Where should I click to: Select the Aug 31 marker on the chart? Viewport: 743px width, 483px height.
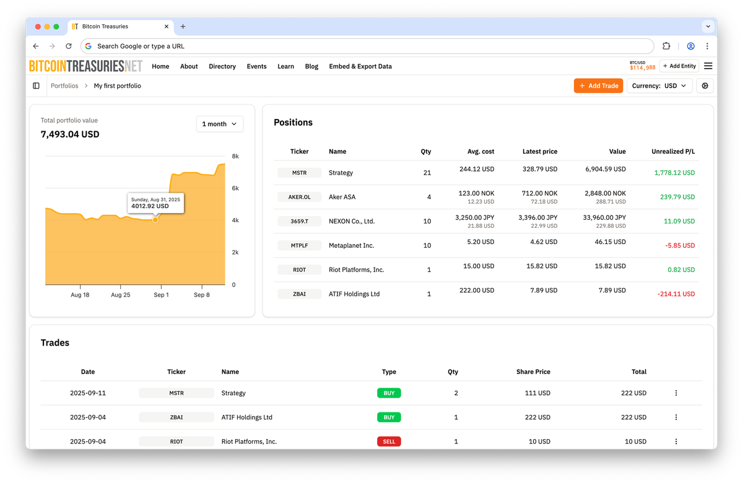[155, 220]
